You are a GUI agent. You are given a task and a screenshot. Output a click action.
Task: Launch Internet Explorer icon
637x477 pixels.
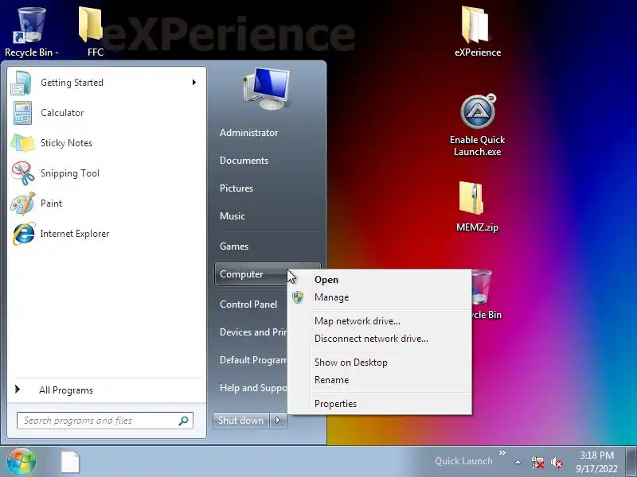coord(24,234)
